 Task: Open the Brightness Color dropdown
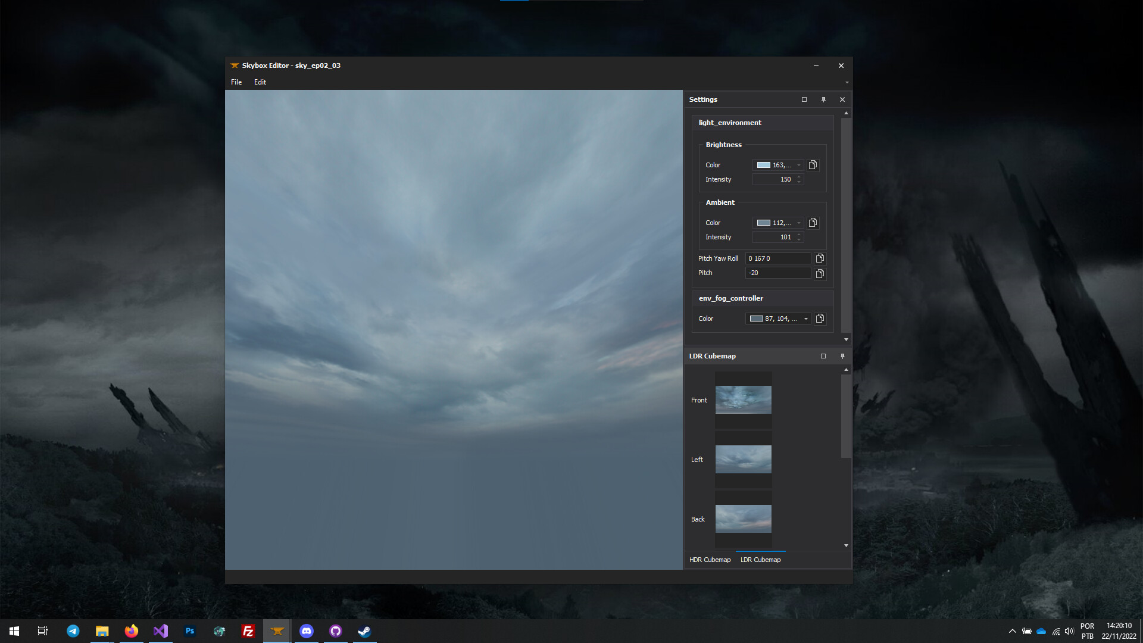tap(799, 165)
